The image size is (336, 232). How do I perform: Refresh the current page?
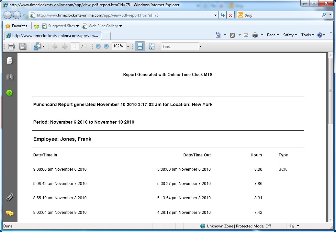click(x=222, y=15)
